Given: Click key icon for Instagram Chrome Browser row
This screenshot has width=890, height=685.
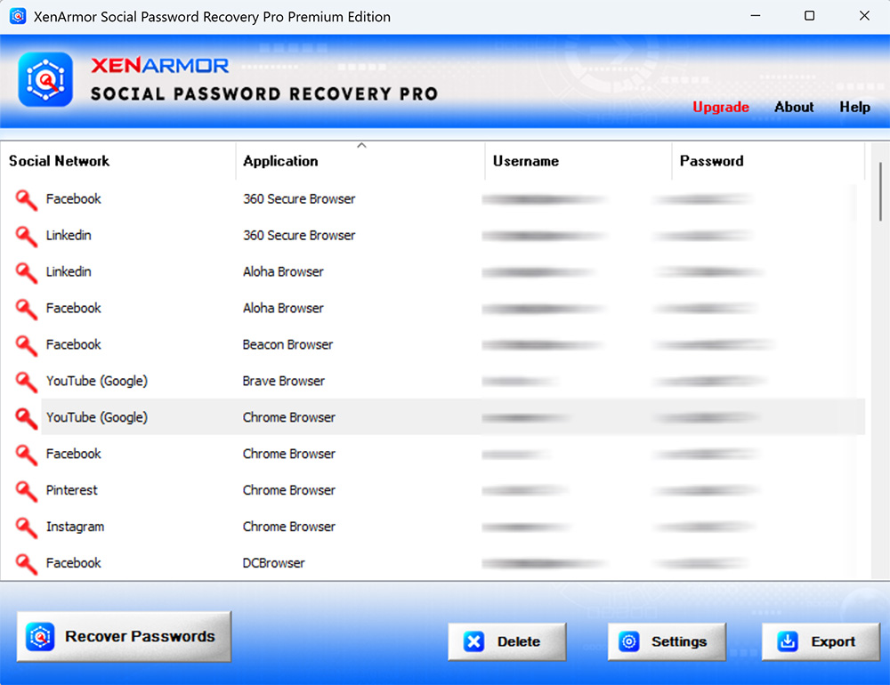Looking at the screenshot, I should 26,527.
